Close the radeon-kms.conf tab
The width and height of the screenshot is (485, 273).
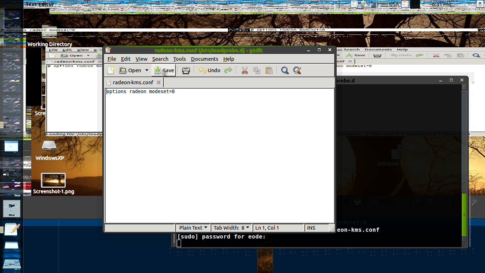pos(159,82)
